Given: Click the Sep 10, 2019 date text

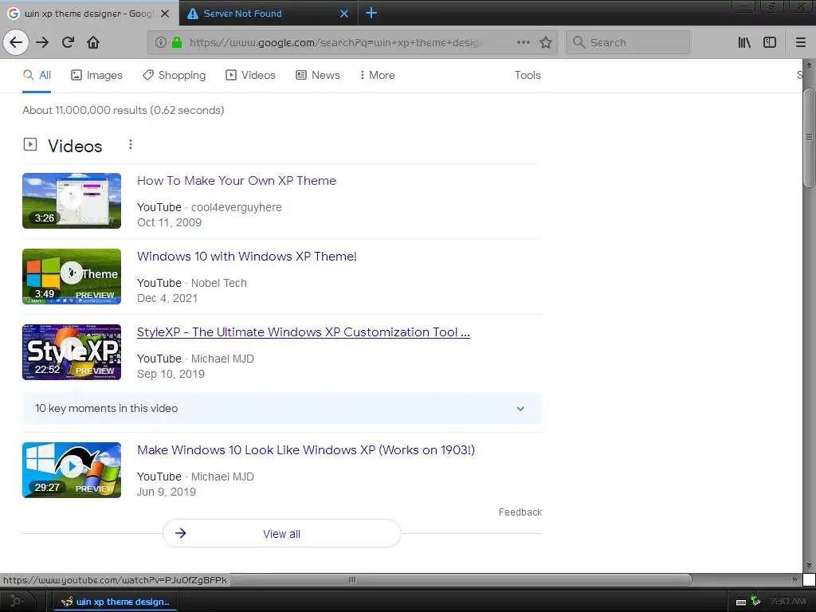Looking at the screenshot, I should (x=171, y=375).
